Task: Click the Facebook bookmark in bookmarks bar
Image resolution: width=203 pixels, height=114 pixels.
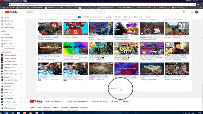Action: (21, 8)
